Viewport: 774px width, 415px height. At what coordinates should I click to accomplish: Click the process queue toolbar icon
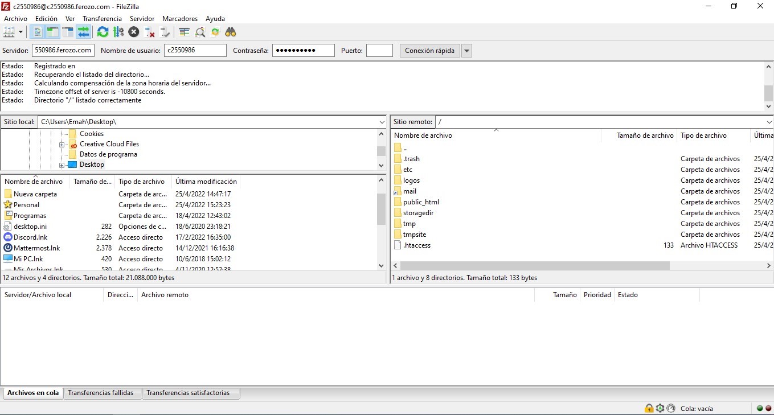pyautogui.click(x=118, y=32)
